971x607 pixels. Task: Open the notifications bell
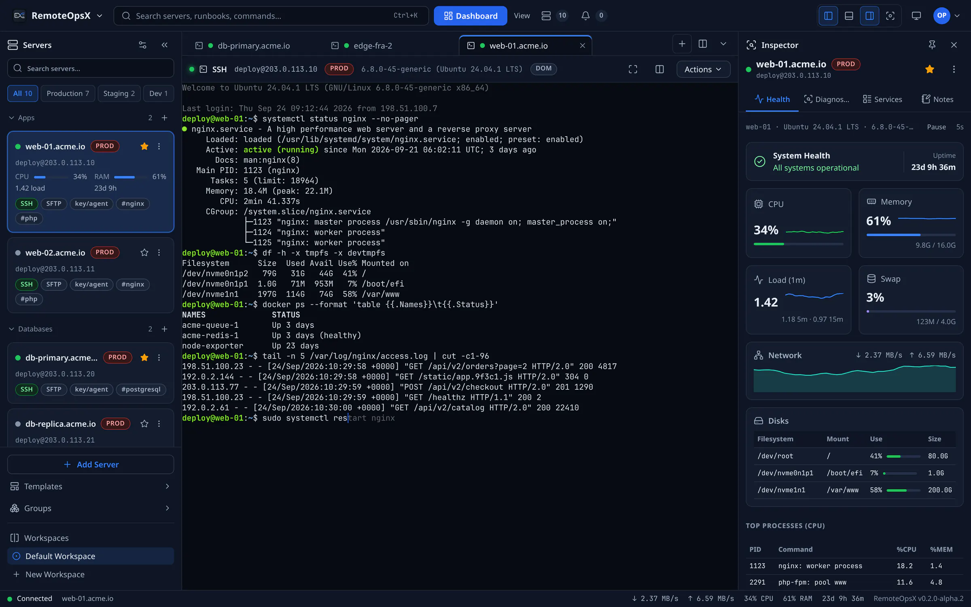[585, 16]
